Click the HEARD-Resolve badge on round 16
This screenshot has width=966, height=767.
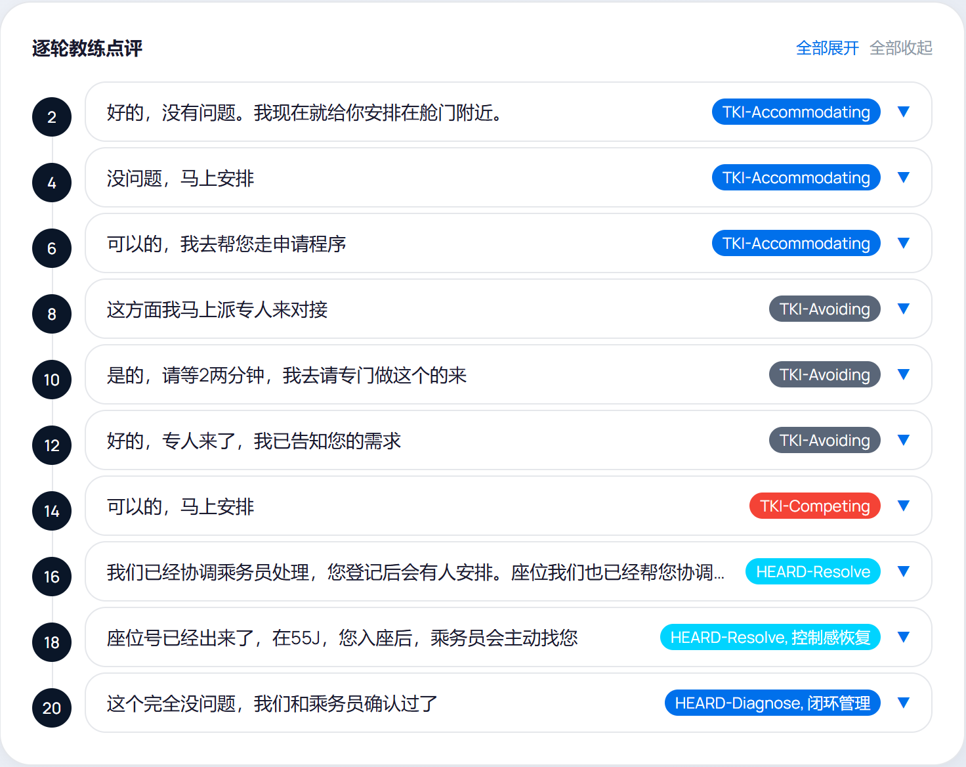point(812,571)
